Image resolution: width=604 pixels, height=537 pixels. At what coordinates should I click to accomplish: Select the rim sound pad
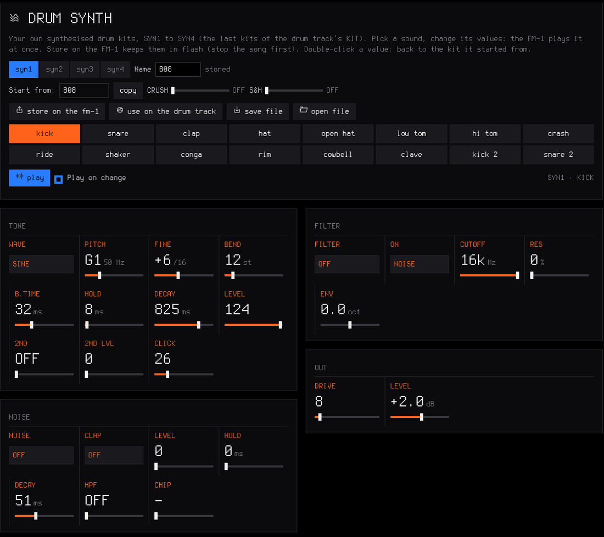click(265, 155)
